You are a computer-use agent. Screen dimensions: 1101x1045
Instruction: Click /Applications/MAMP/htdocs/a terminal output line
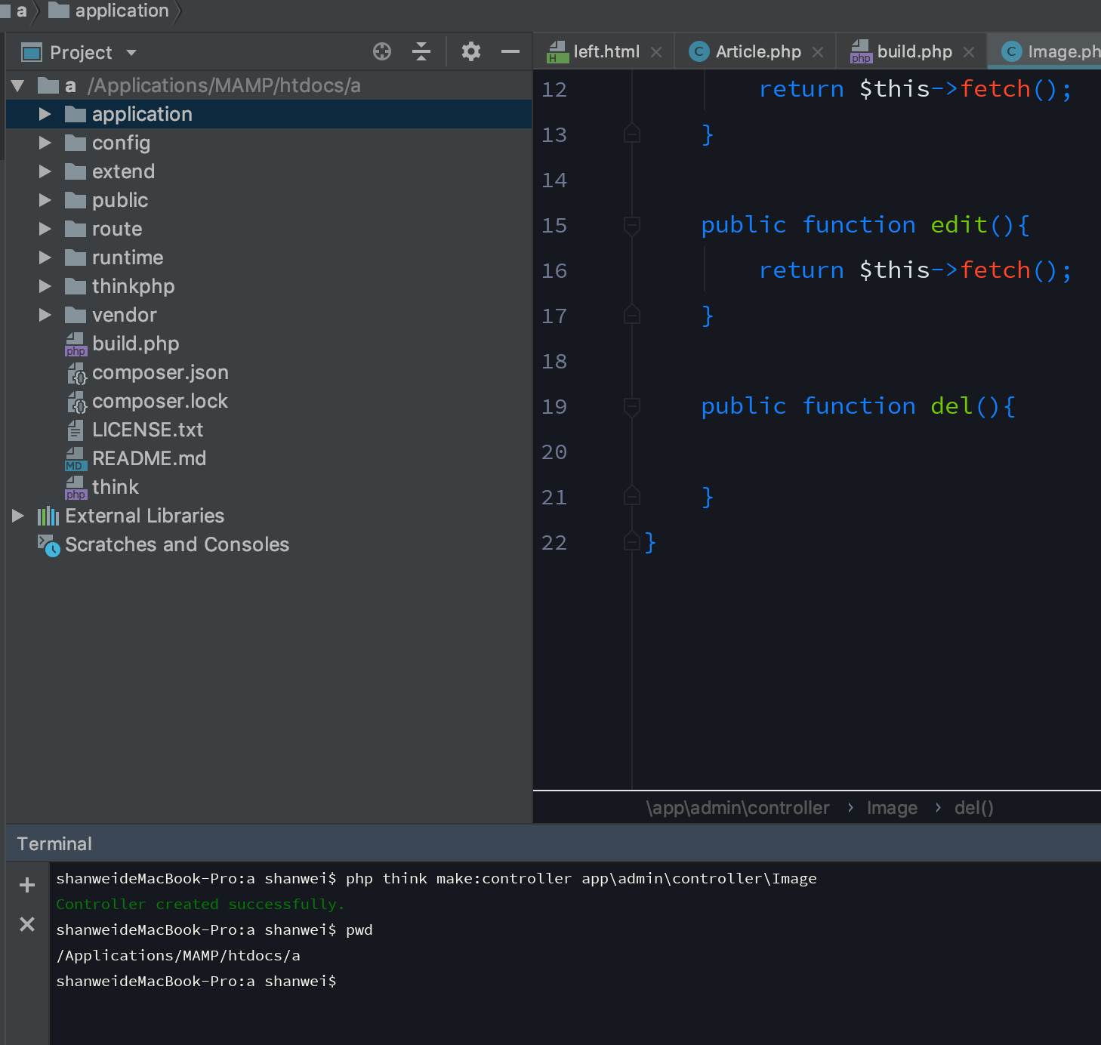click(x=178, y=955)
